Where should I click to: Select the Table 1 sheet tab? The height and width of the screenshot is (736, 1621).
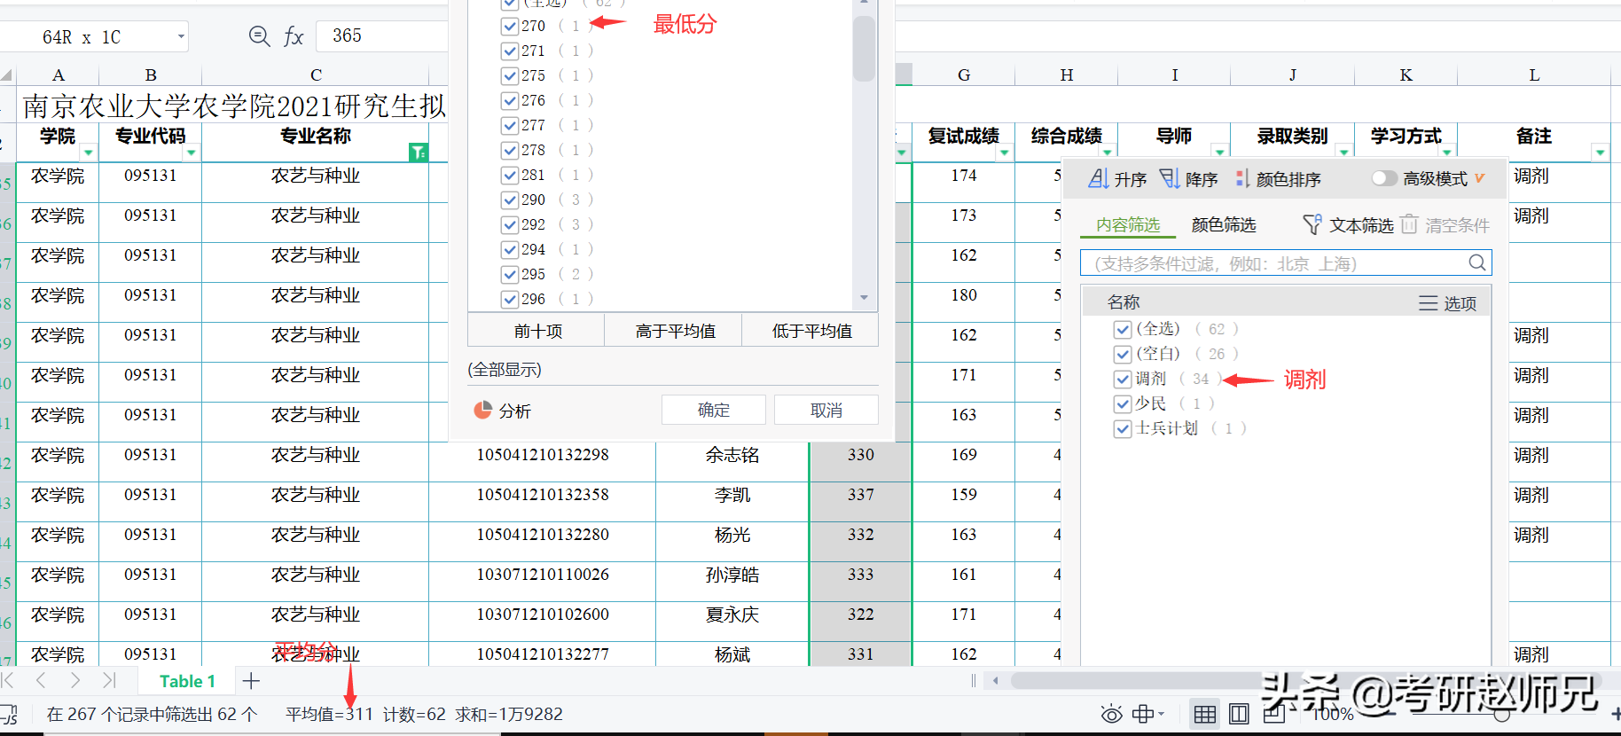(187, 681)
